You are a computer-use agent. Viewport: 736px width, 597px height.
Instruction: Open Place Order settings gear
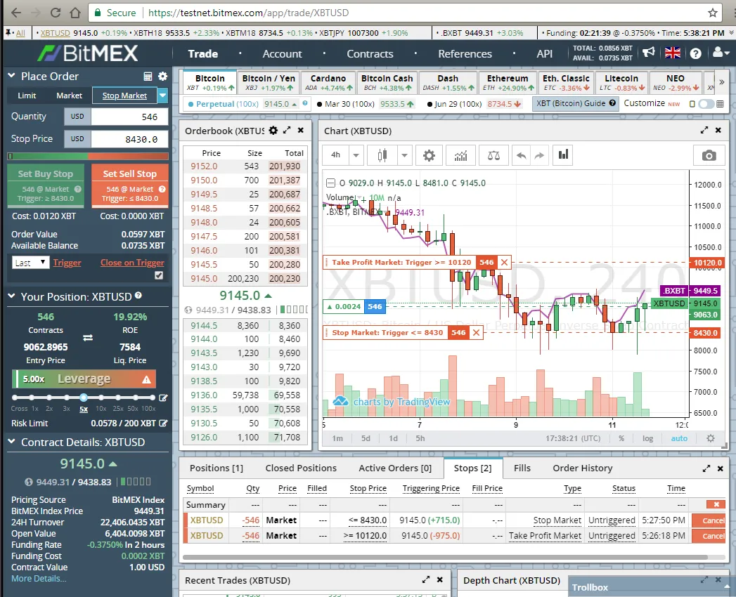(x=162, y=77)
